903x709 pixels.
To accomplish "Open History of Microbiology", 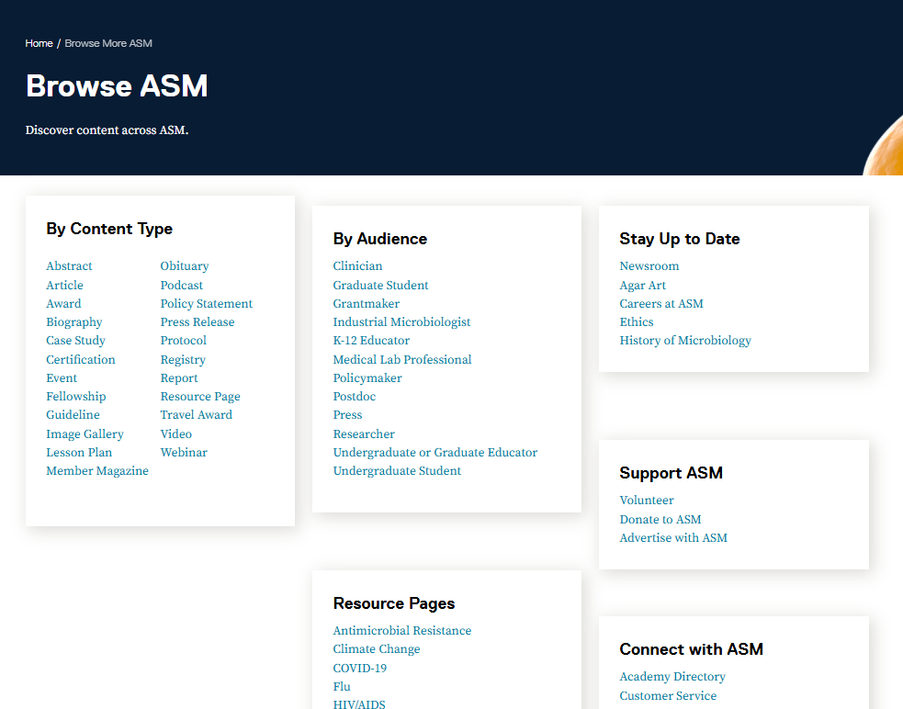I will 685,341.
